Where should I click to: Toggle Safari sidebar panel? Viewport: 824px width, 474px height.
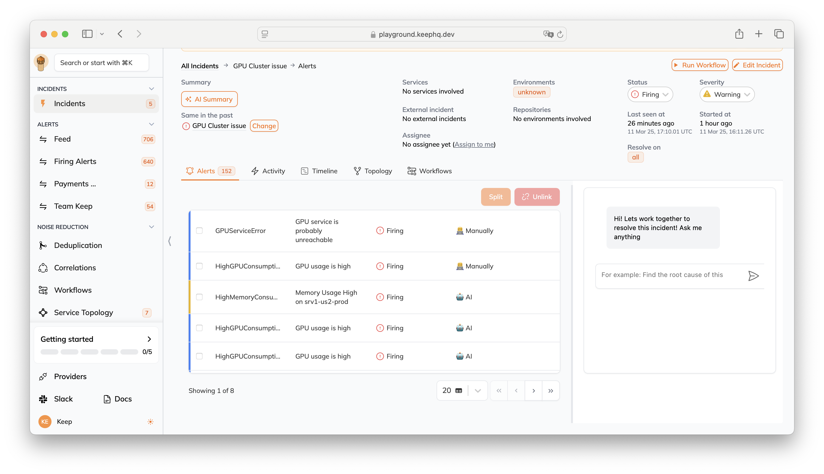[87, 34]
